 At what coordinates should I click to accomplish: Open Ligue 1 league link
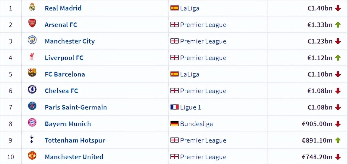click(191, 107)
